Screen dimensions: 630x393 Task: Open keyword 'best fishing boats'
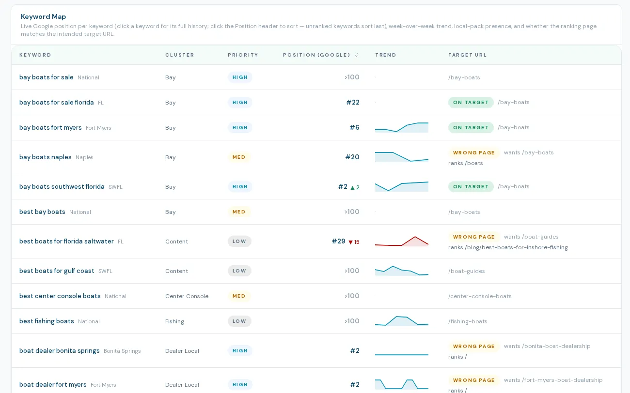[47, 321]
